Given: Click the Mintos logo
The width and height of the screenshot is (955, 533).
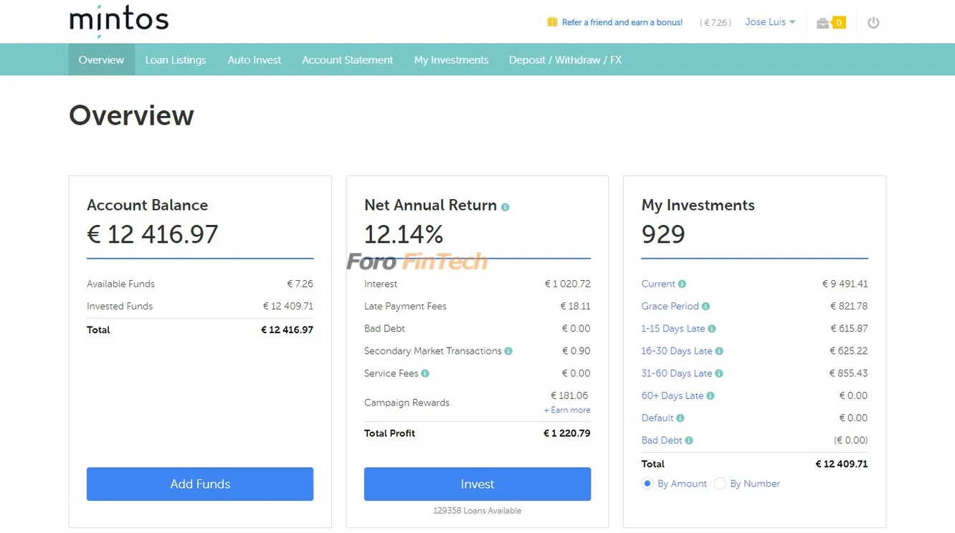Looking at the screenshot, I should pyautogui.click(x=118, y=21).
